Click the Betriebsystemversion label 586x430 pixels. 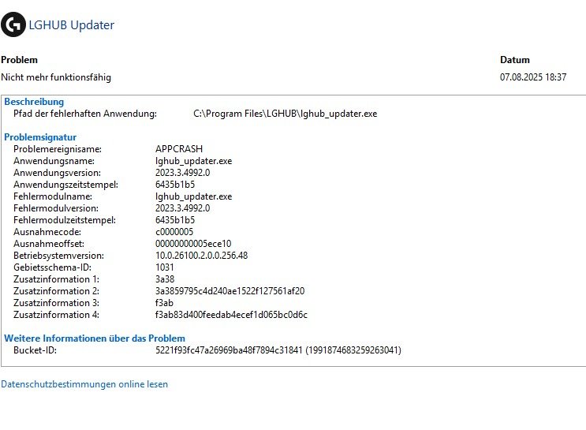coord(58,256)
